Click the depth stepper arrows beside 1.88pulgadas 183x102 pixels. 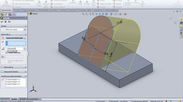click(25, 48)
